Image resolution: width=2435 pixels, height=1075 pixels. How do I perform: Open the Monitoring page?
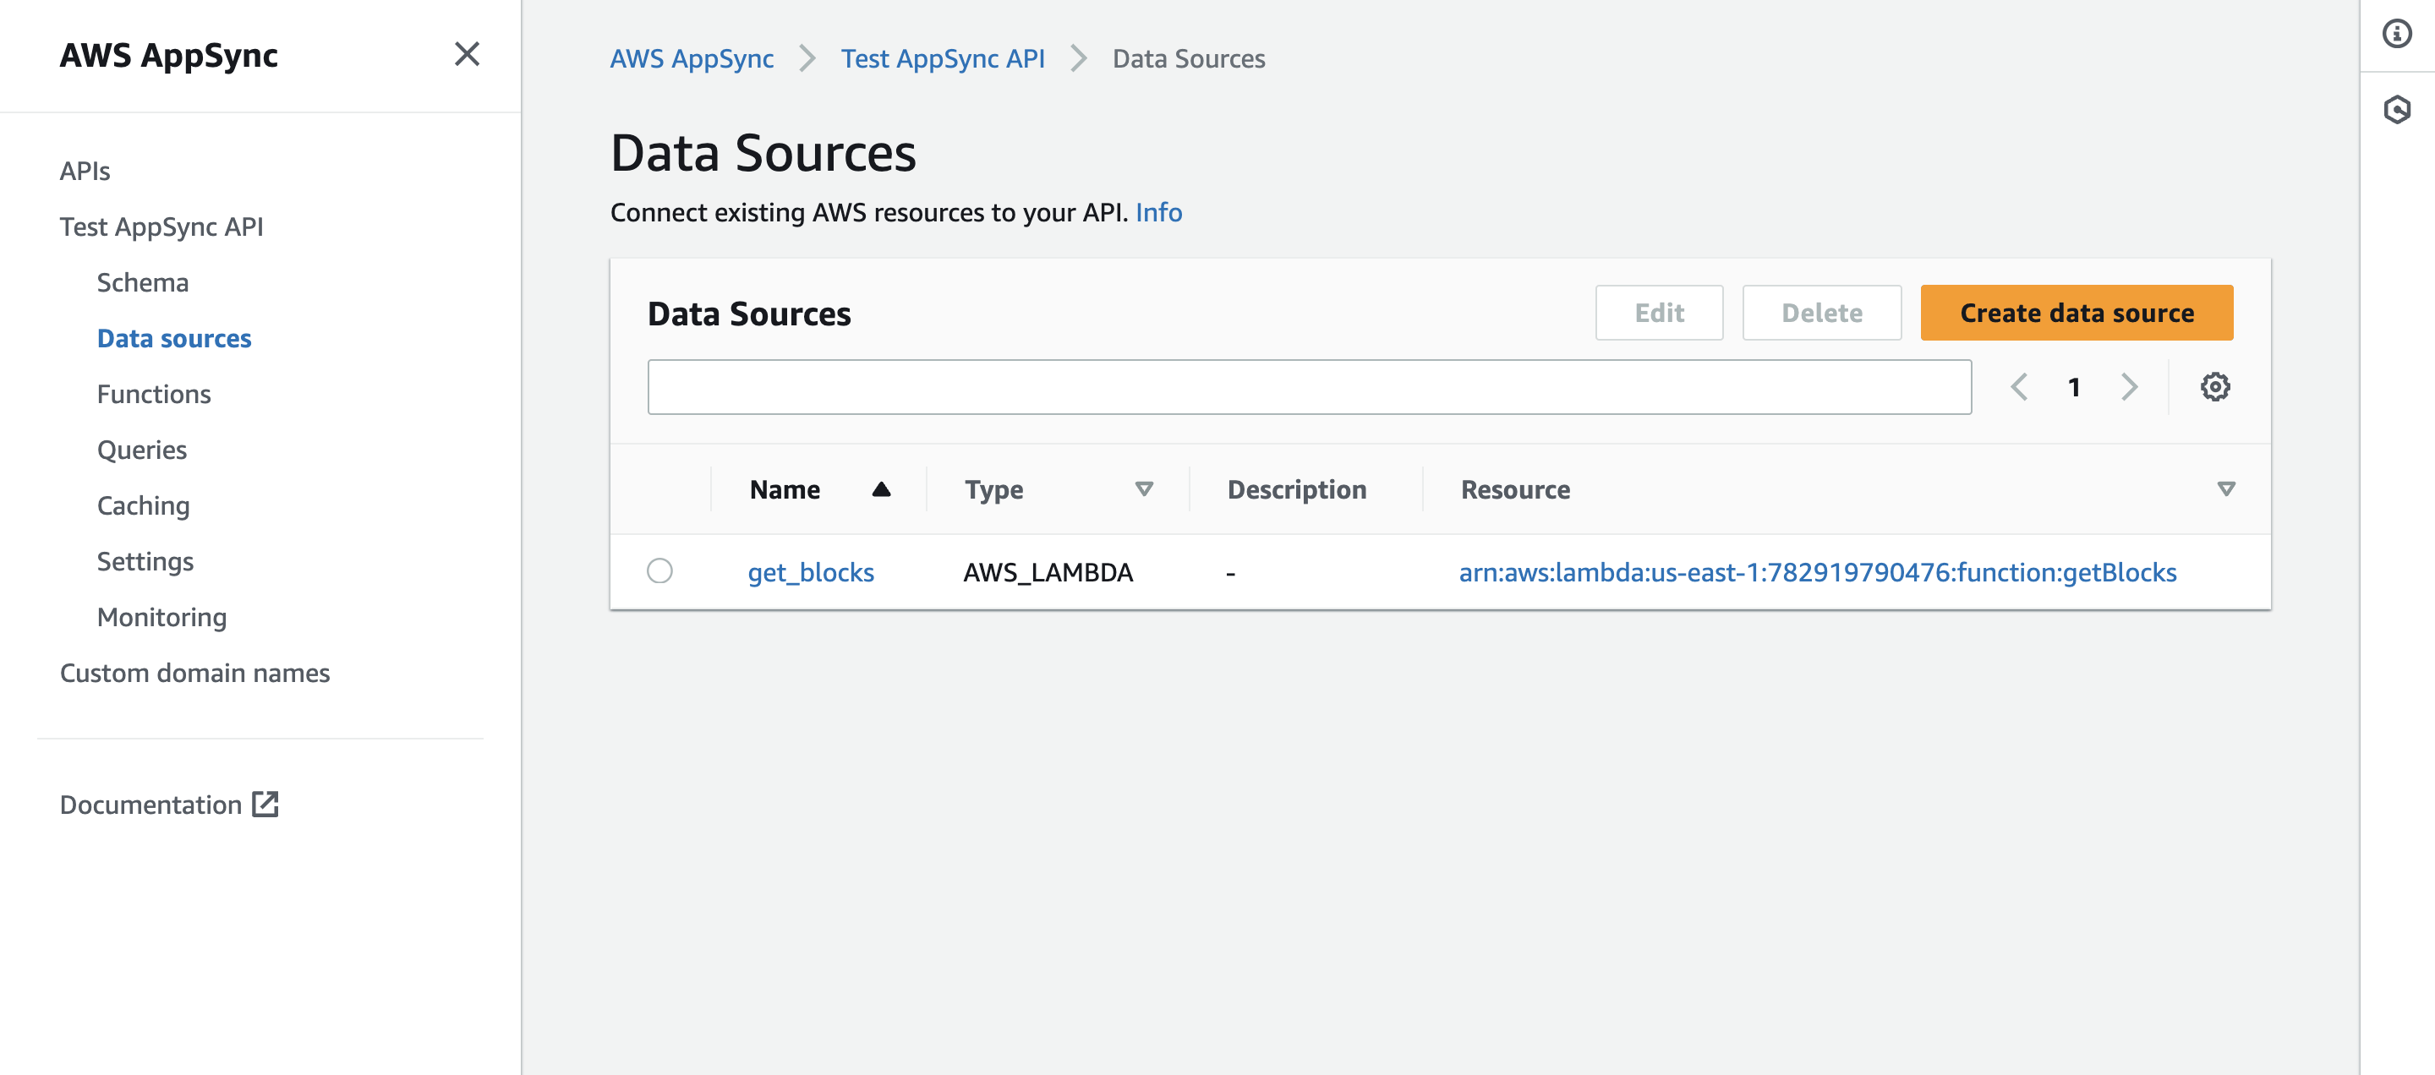pyautogui.click(x=161, y=617)
